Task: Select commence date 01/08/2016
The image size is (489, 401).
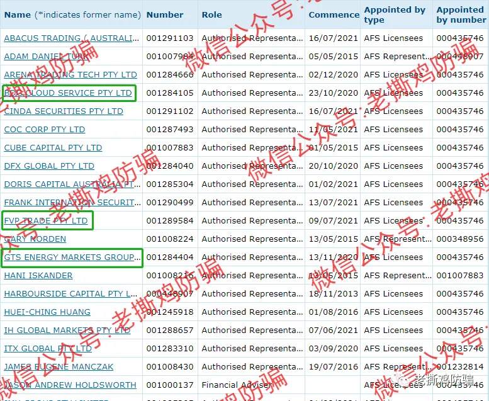Action: click(x=334, y=312)
